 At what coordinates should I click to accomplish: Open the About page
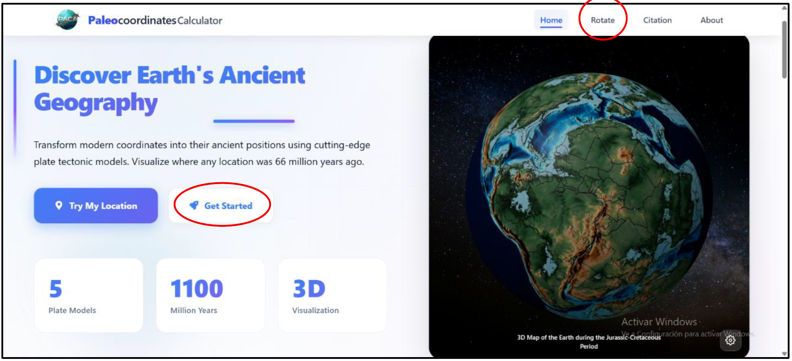712,20
